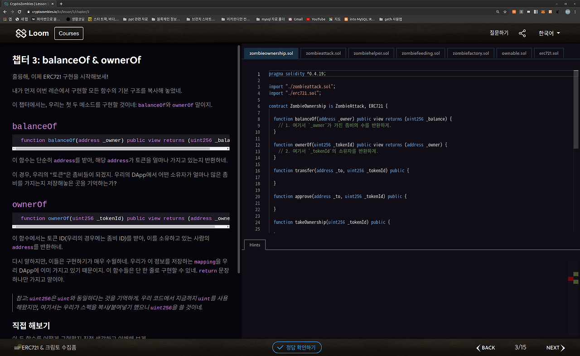
Task: Click the 챕터 3: balanceOf & ownerOf heading
Action: click(x=77, y=60)
